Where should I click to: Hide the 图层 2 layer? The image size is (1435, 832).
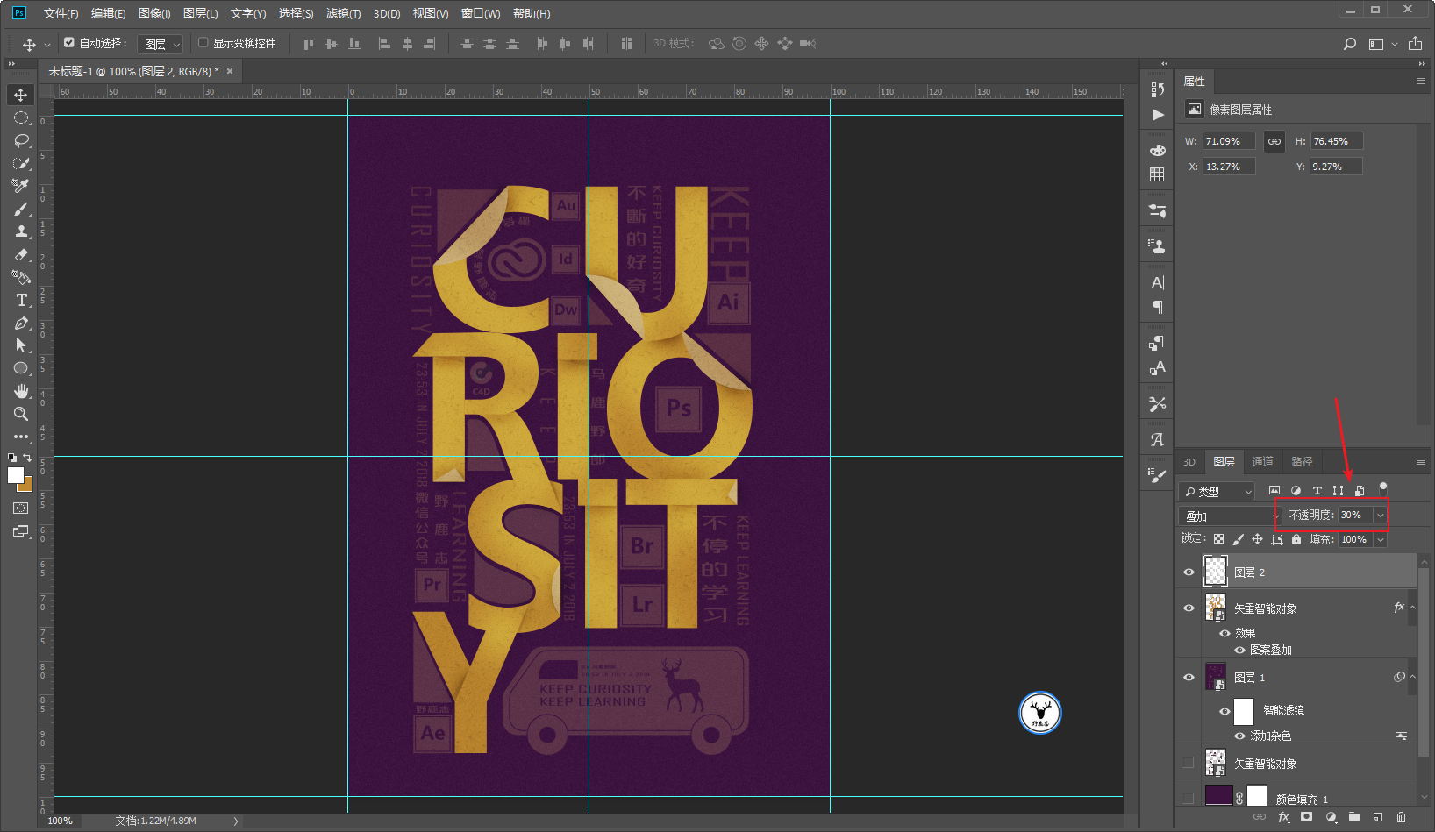point(1189,572)
